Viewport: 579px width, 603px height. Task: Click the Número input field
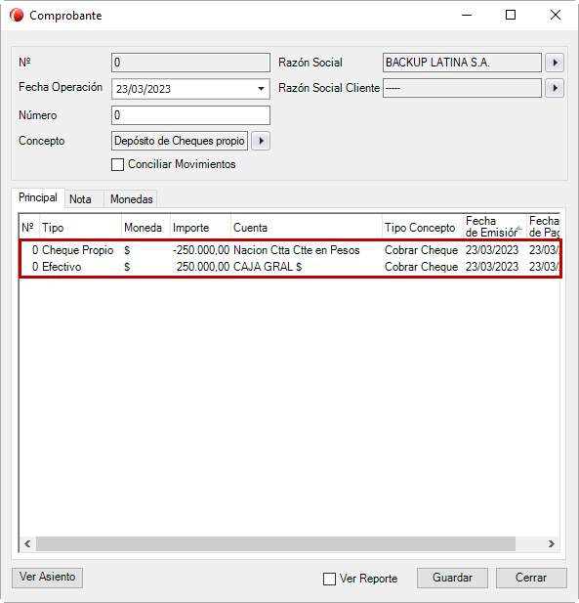[190, 115]
